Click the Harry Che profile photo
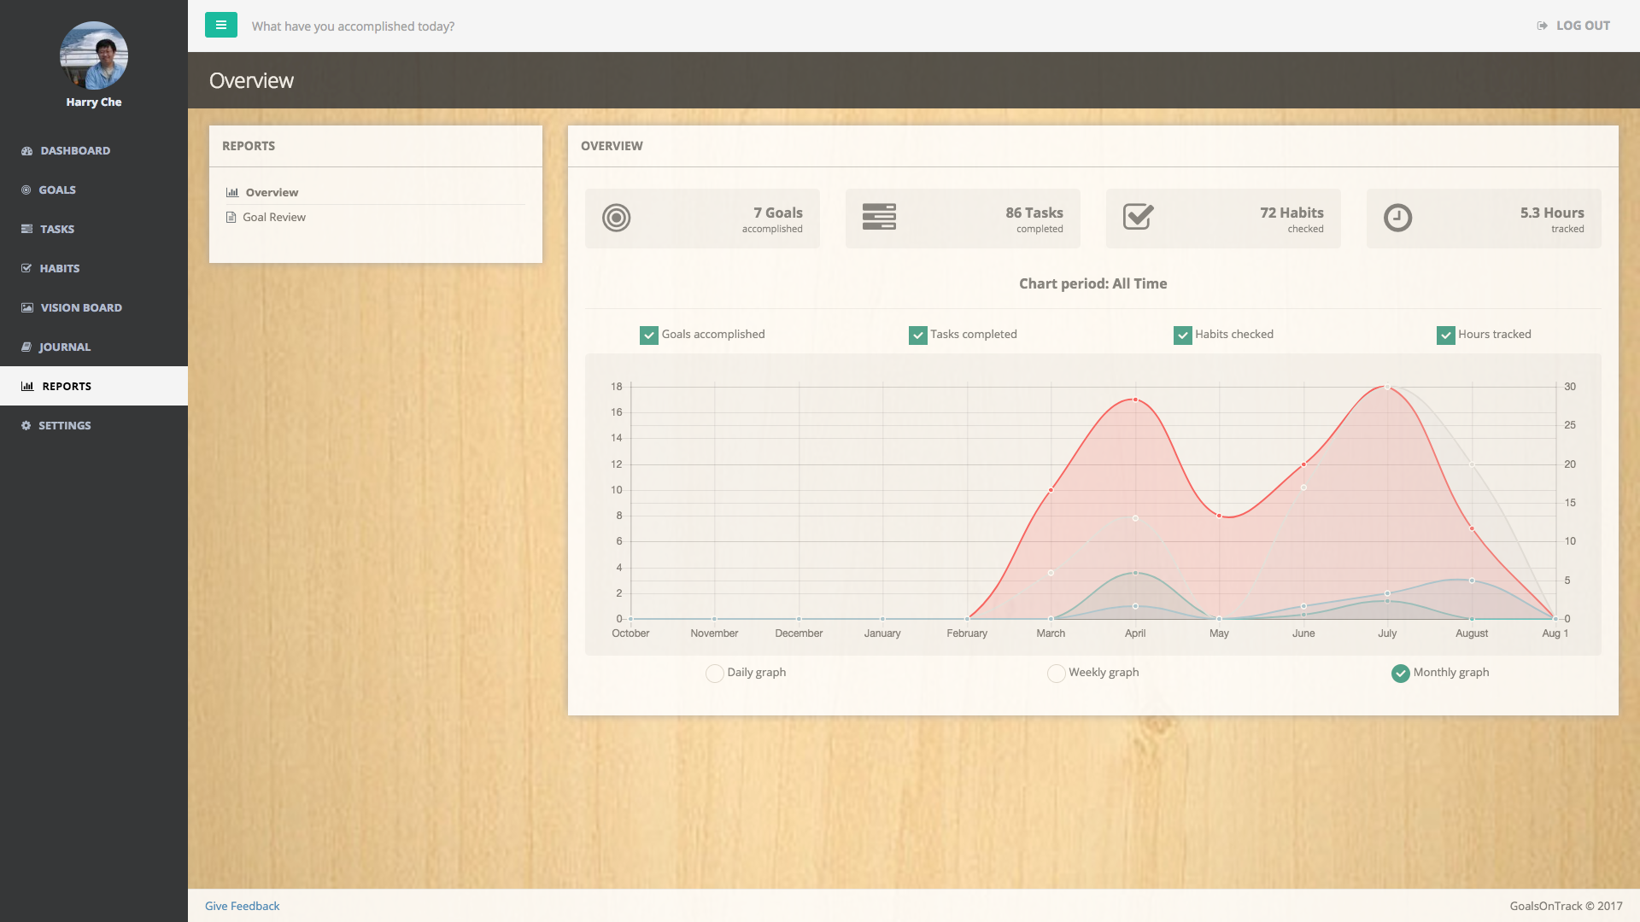1640x922 pixels. [x=94, y=55]
